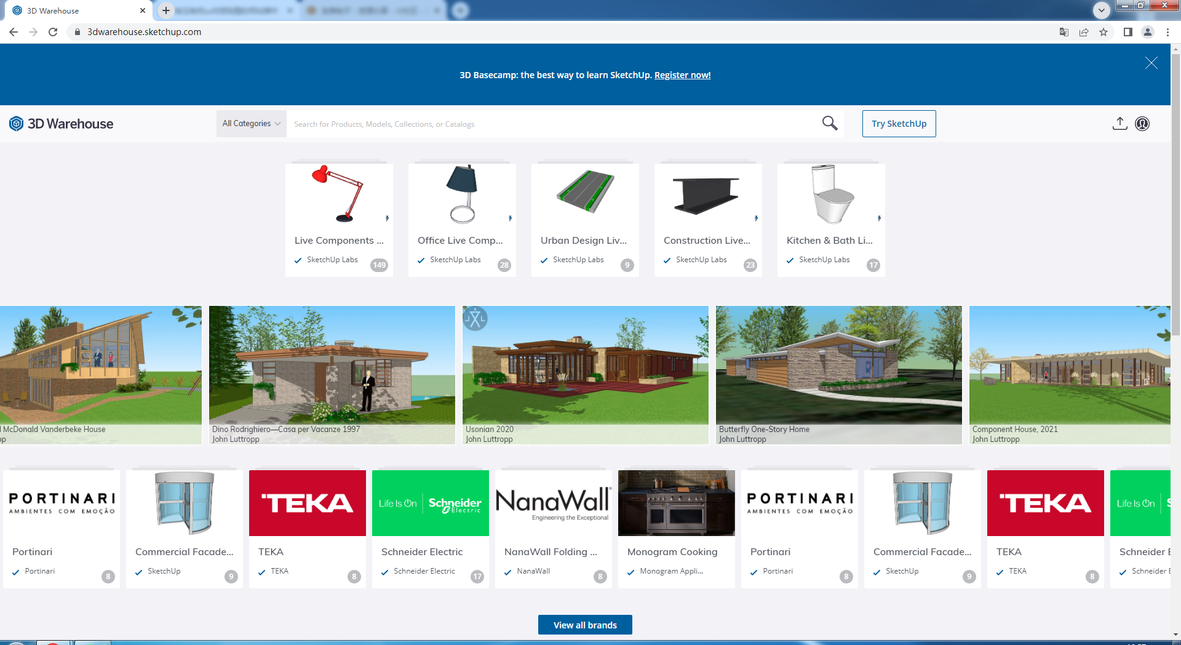Click the 17 badge on Kitchen & Bath
The image size is (1181, 645).
873,265
